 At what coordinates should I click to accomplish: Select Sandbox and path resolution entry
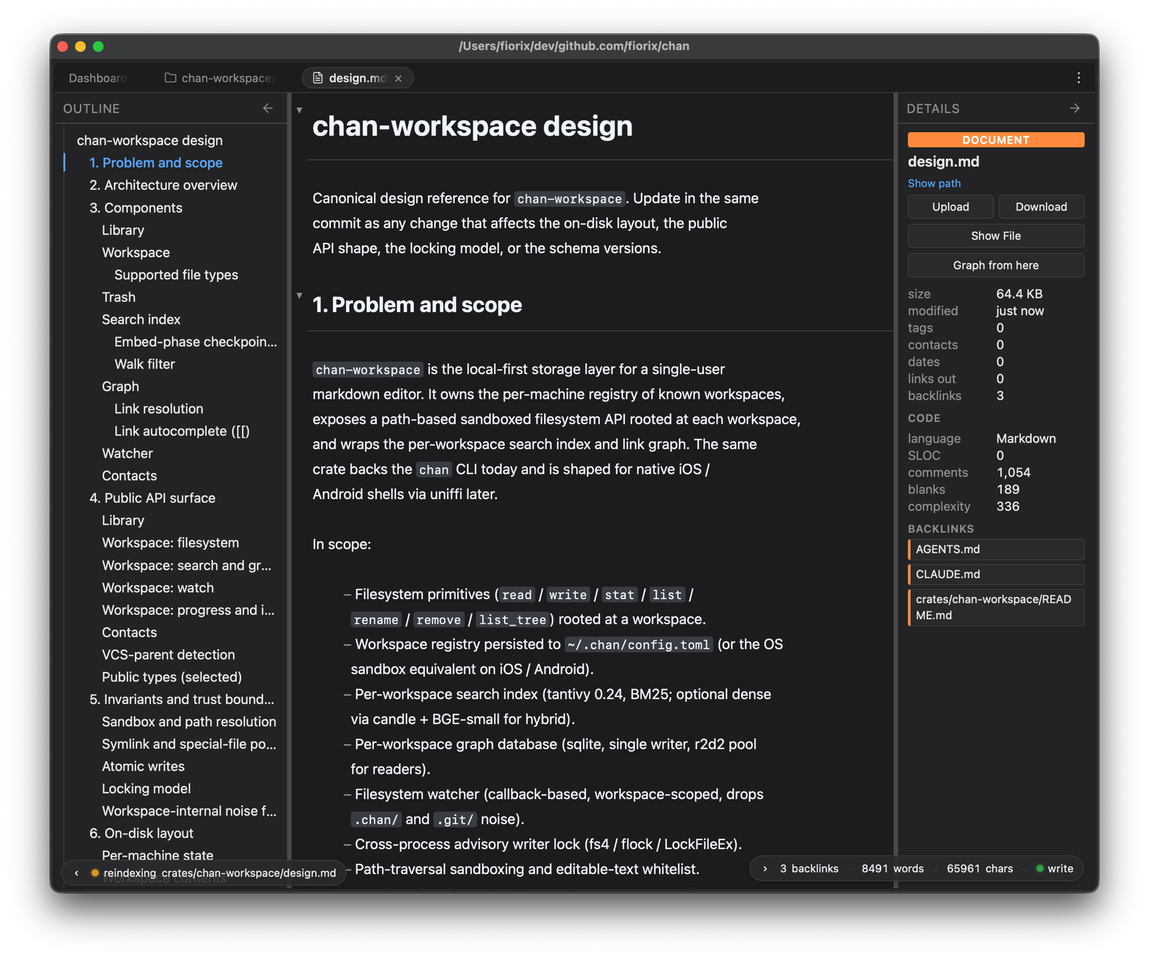pos(188,722)
